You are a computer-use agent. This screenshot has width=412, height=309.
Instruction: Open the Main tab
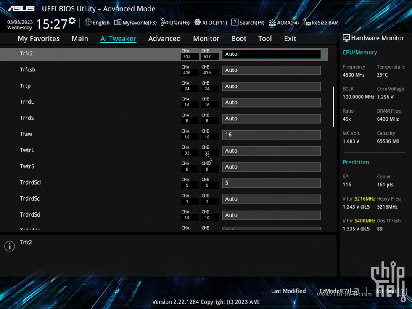coord(80,39)
